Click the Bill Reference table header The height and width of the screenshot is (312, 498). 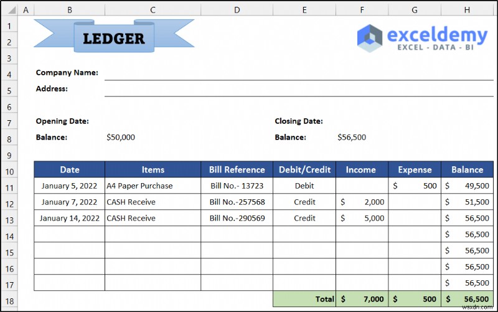(237, 169)
